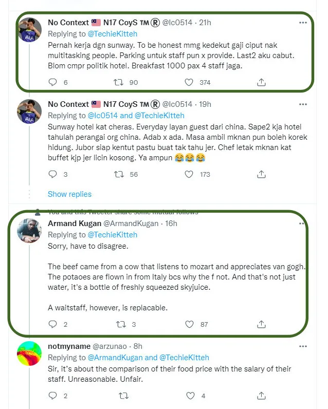Reply to notmyname's tweet
The image size is (328, 409).
(x=52, y=396)
